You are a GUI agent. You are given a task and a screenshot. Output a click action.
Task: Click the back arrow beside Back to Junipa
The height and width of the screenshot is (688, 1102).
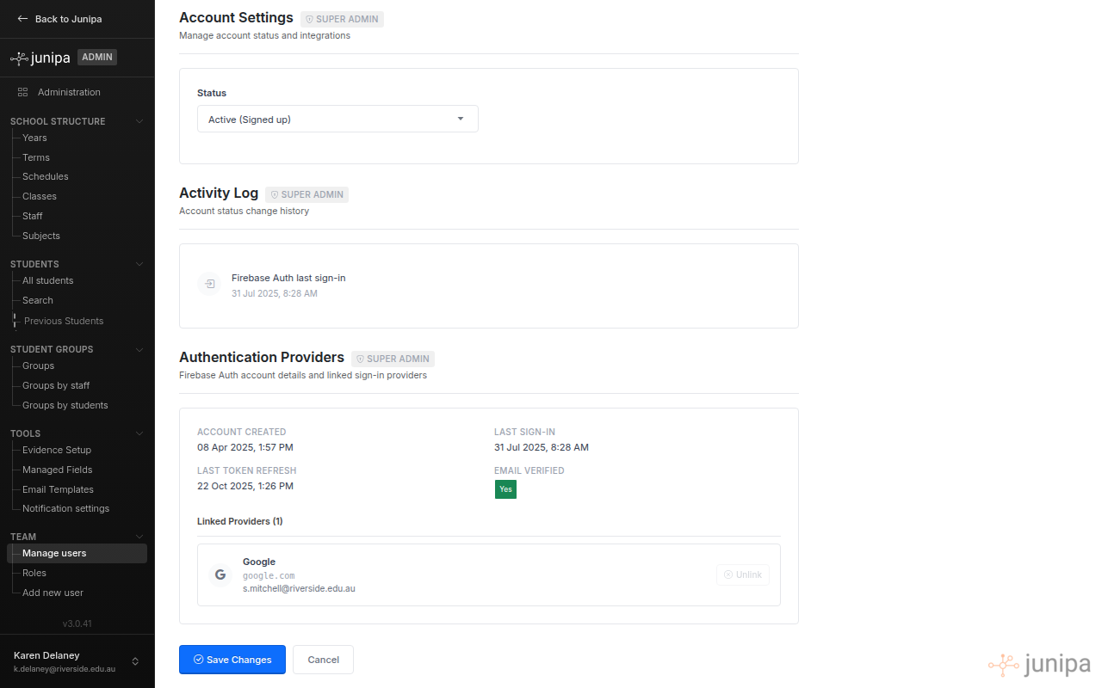tap(22, 18)
